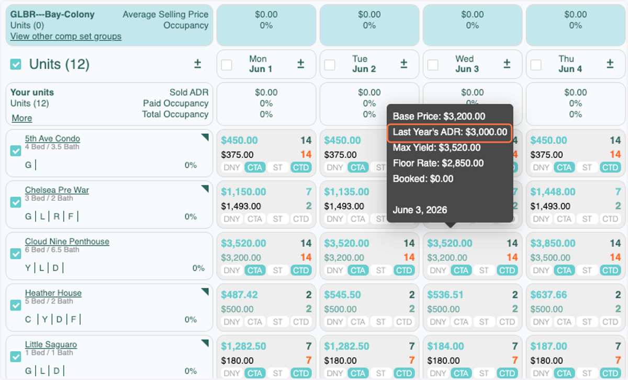
Task: Open the Heather House unit link
Action: [x=53, y=293]
